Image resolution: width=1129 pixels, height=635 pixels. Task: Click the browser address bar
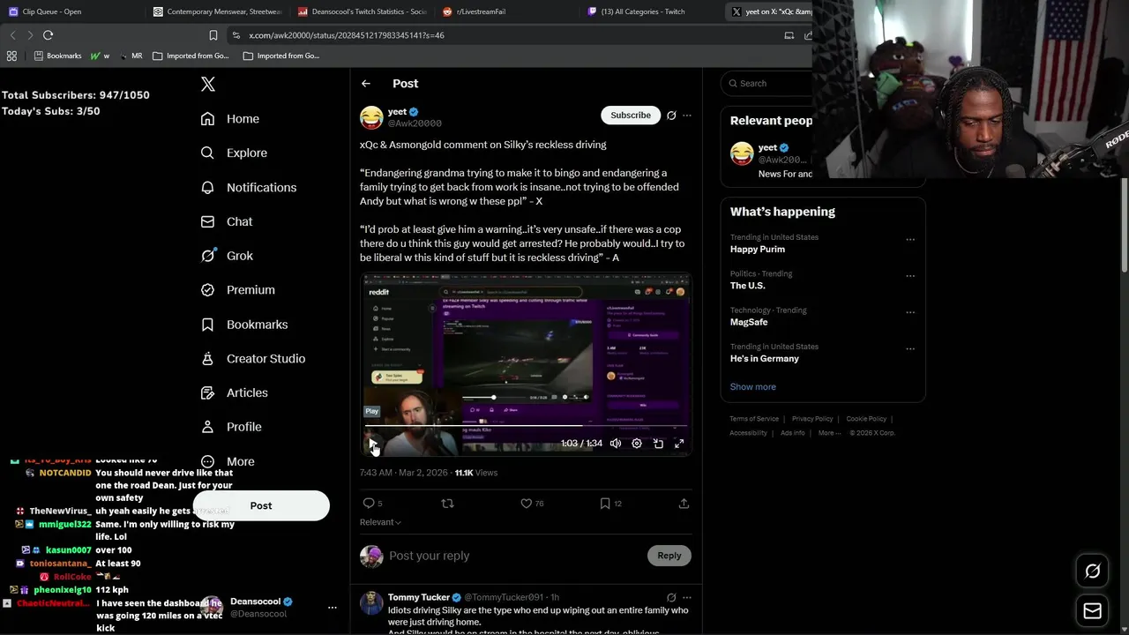507,35
